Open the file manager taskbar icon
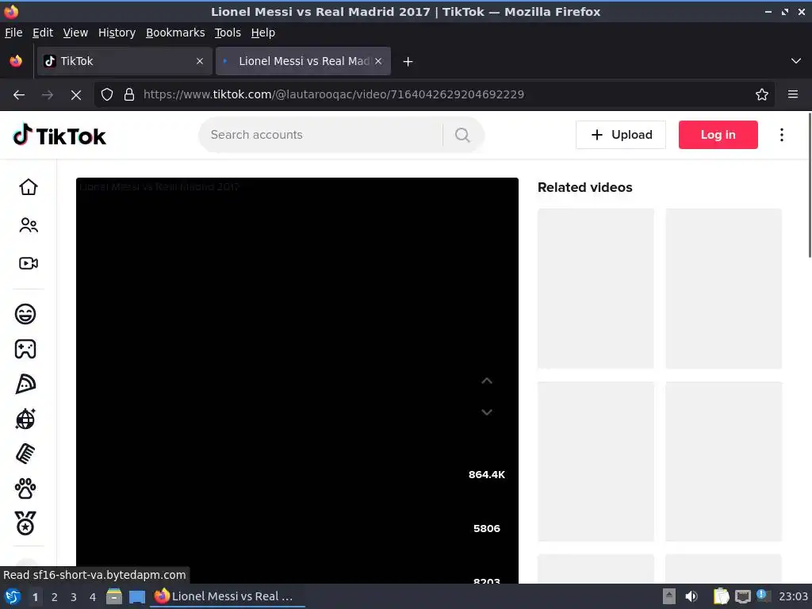Viewport: 812px width, 609px height. click(x=114, y=596)
